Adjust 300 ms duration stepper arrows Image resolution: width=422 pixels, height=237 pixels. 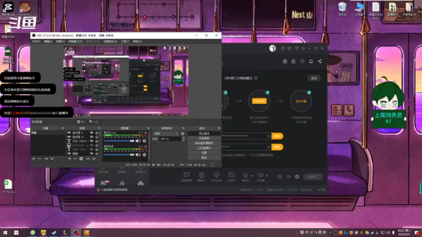(x=183, y=139)
